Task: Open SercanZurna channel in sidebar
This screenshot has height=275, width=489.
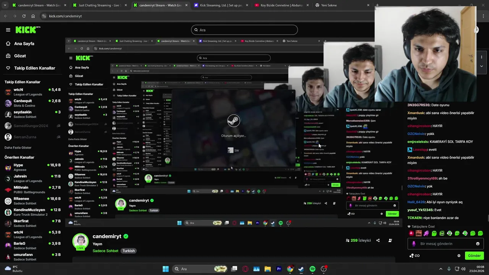Action: tap(32, 137)
